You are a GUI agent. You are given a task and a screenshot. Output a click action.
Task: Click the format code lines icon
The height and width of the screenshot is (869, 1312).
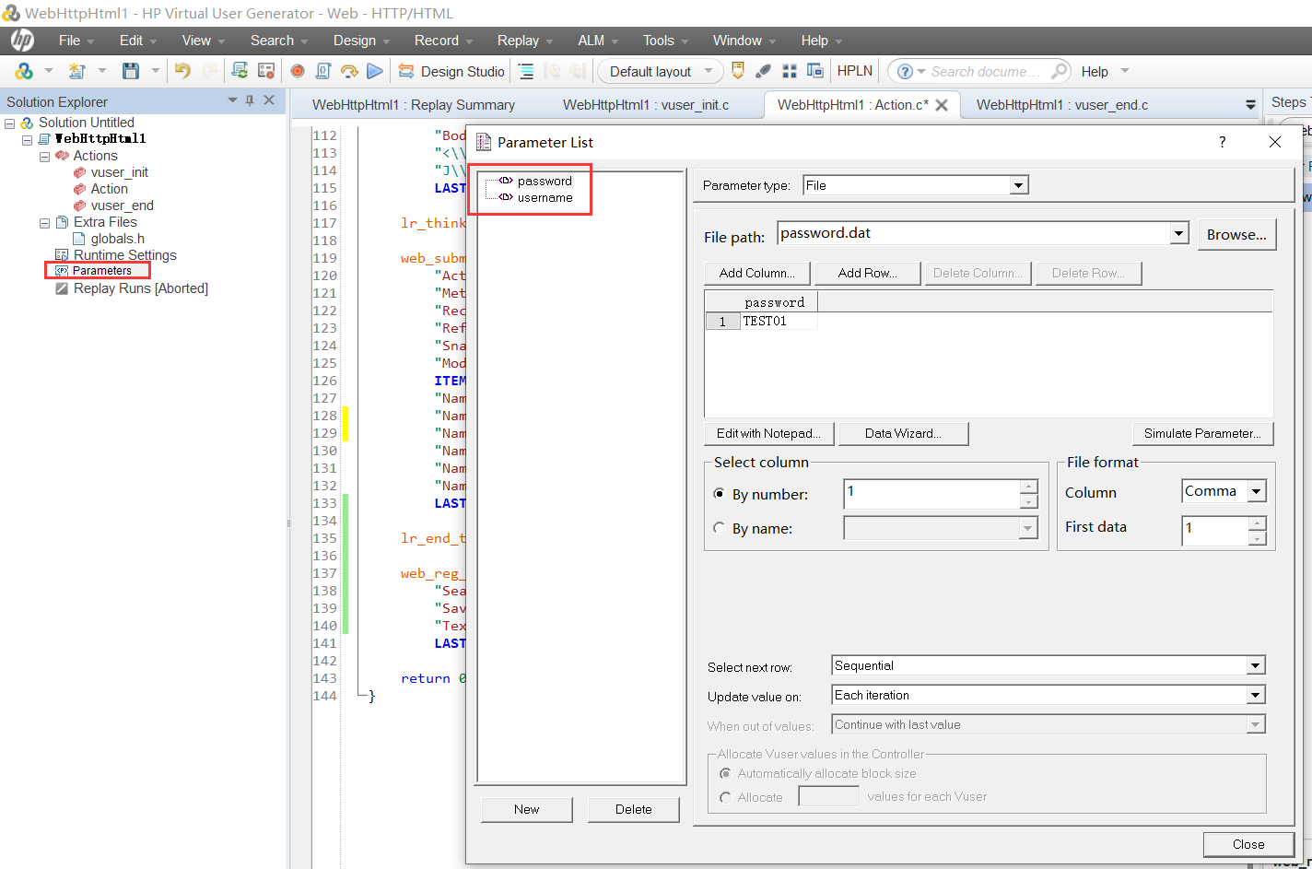pyautogui.click(x=526, y=71)
